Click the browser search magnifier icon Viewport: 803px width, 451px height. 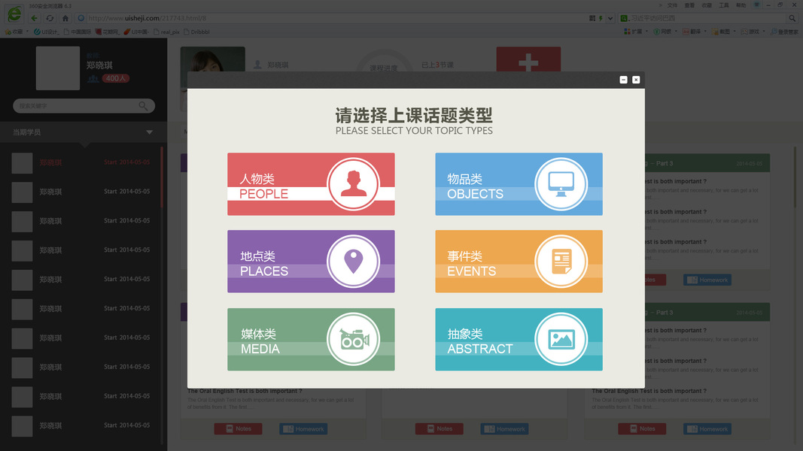pos(792,18)
